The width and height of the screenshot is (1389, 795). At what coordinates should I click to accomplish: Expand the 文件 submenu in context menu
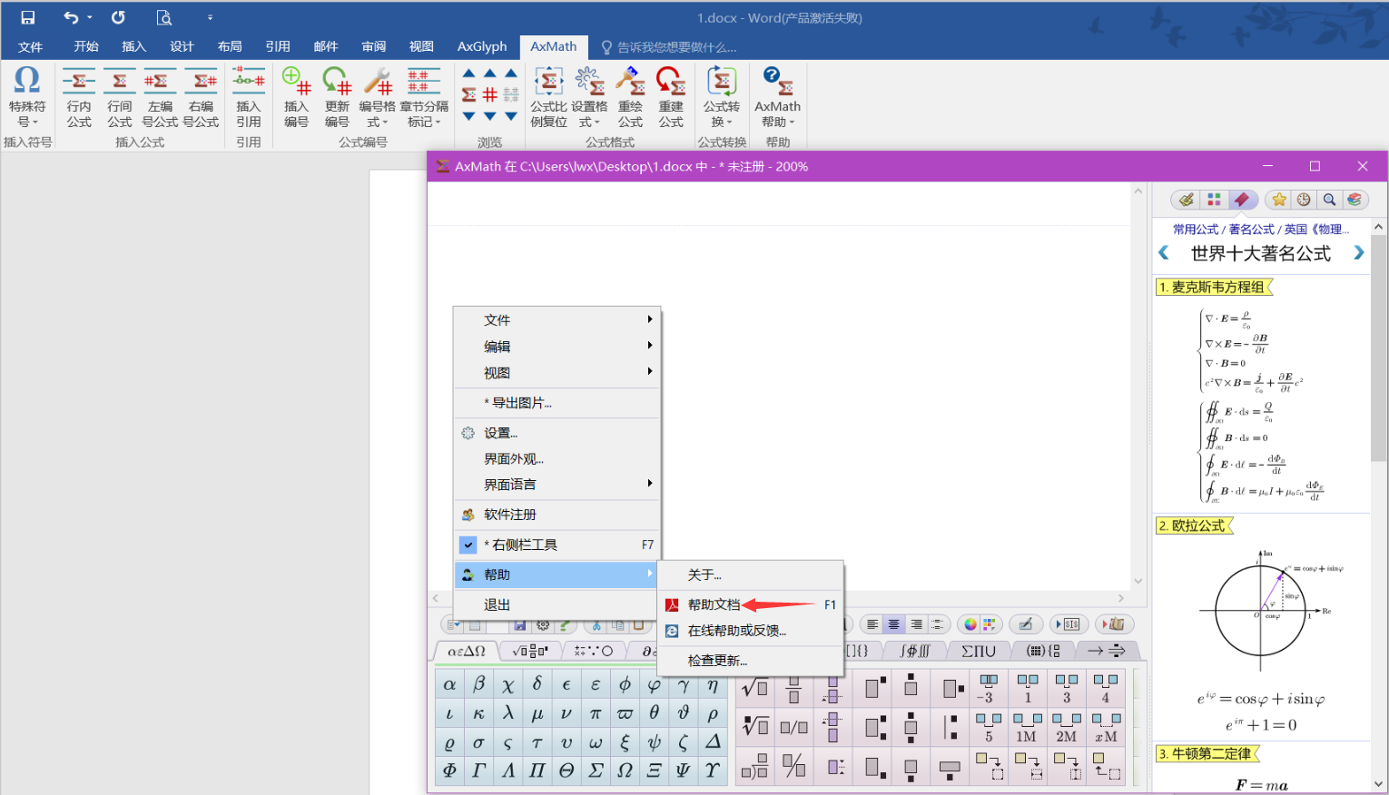coord(557,320)
